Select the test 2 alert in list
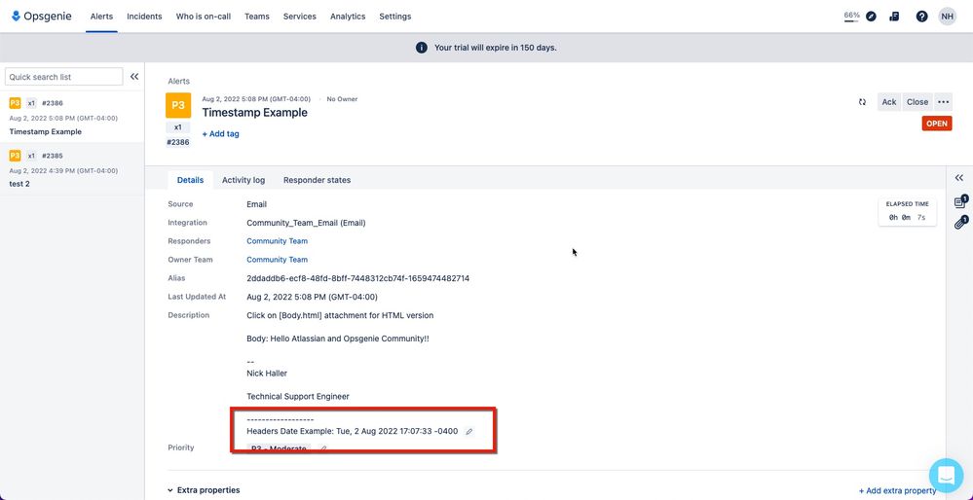Screen dimensions: 973x500 tap(72, 169)
